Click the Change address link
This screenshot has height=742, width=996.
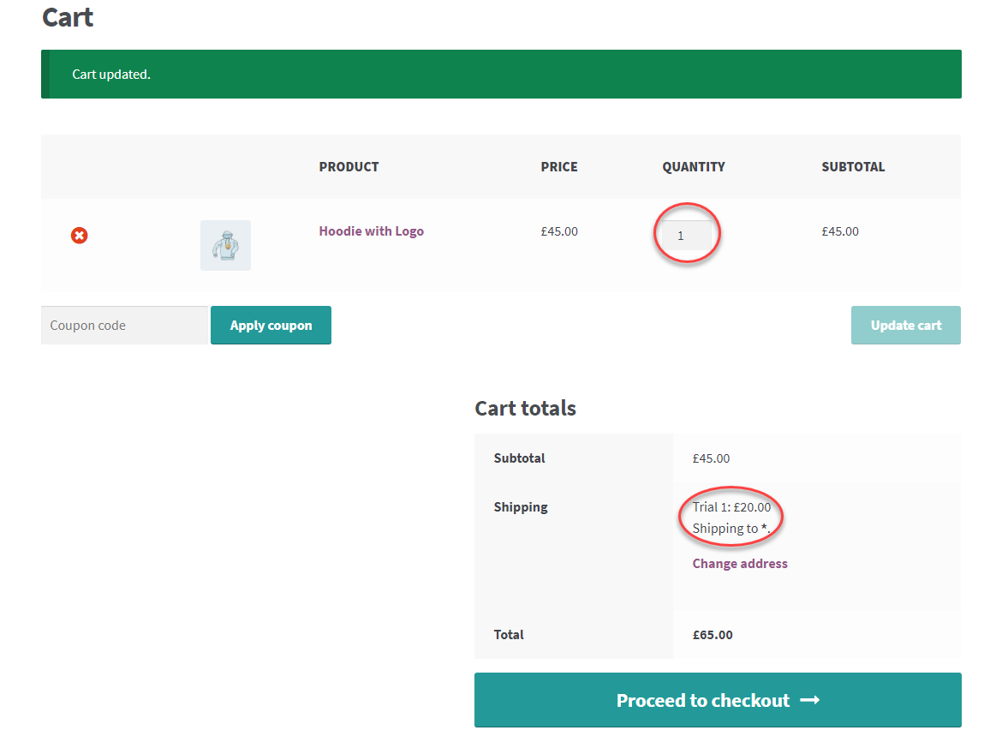[739, 563]
